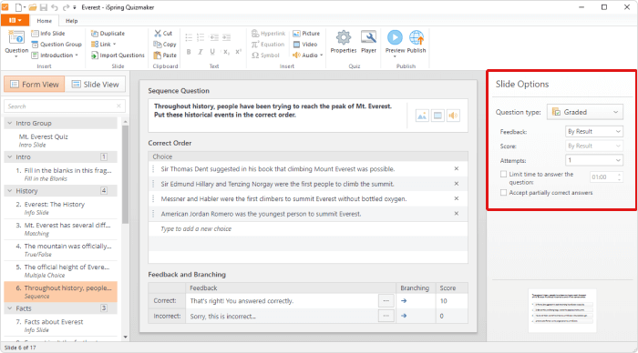Collapse the History group
The width and height of the screenshot is (638, 353).
tap(10, 191)
